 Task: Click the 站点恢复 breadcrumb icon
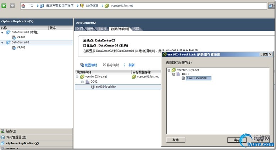point(82,6)
